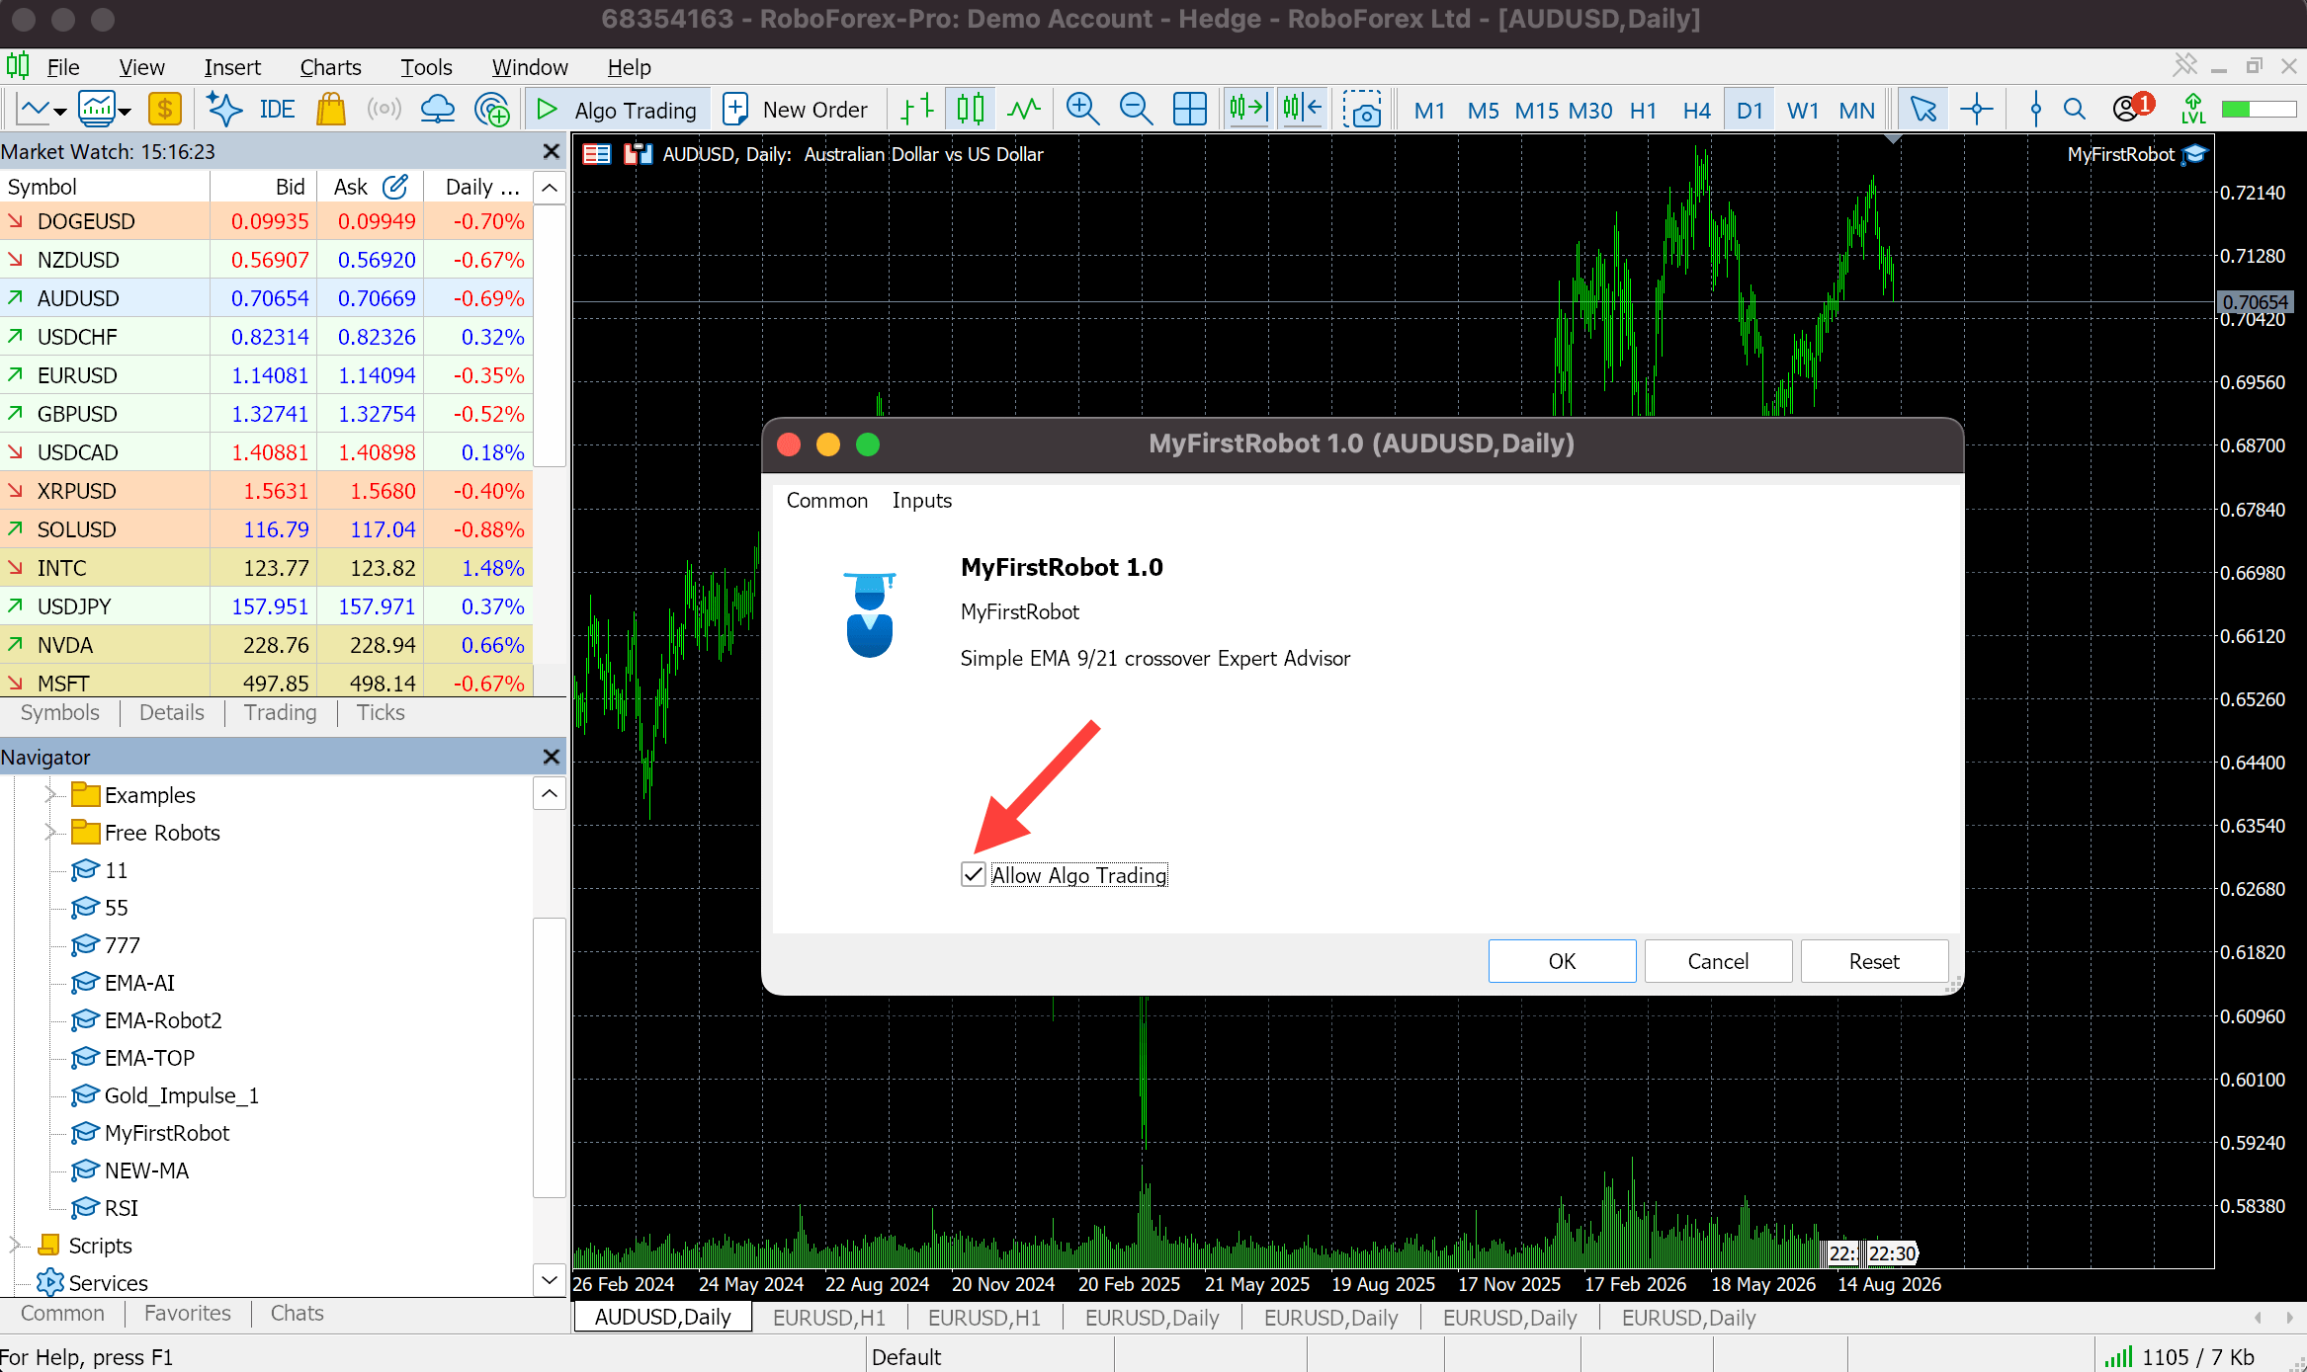This screenshot has width=2307, height=1372.
Task: Tile chart windows with grid icon
Action: 1189,110
